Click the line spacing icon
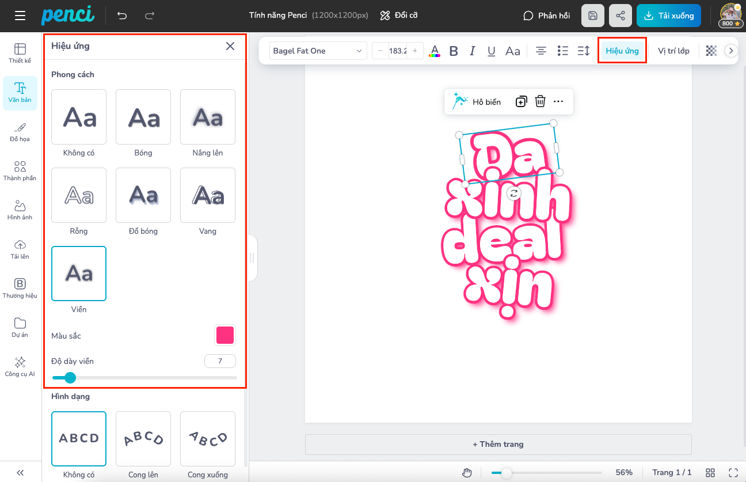The height and width of the screenshot is (482, 746). [x=583, y=51]
